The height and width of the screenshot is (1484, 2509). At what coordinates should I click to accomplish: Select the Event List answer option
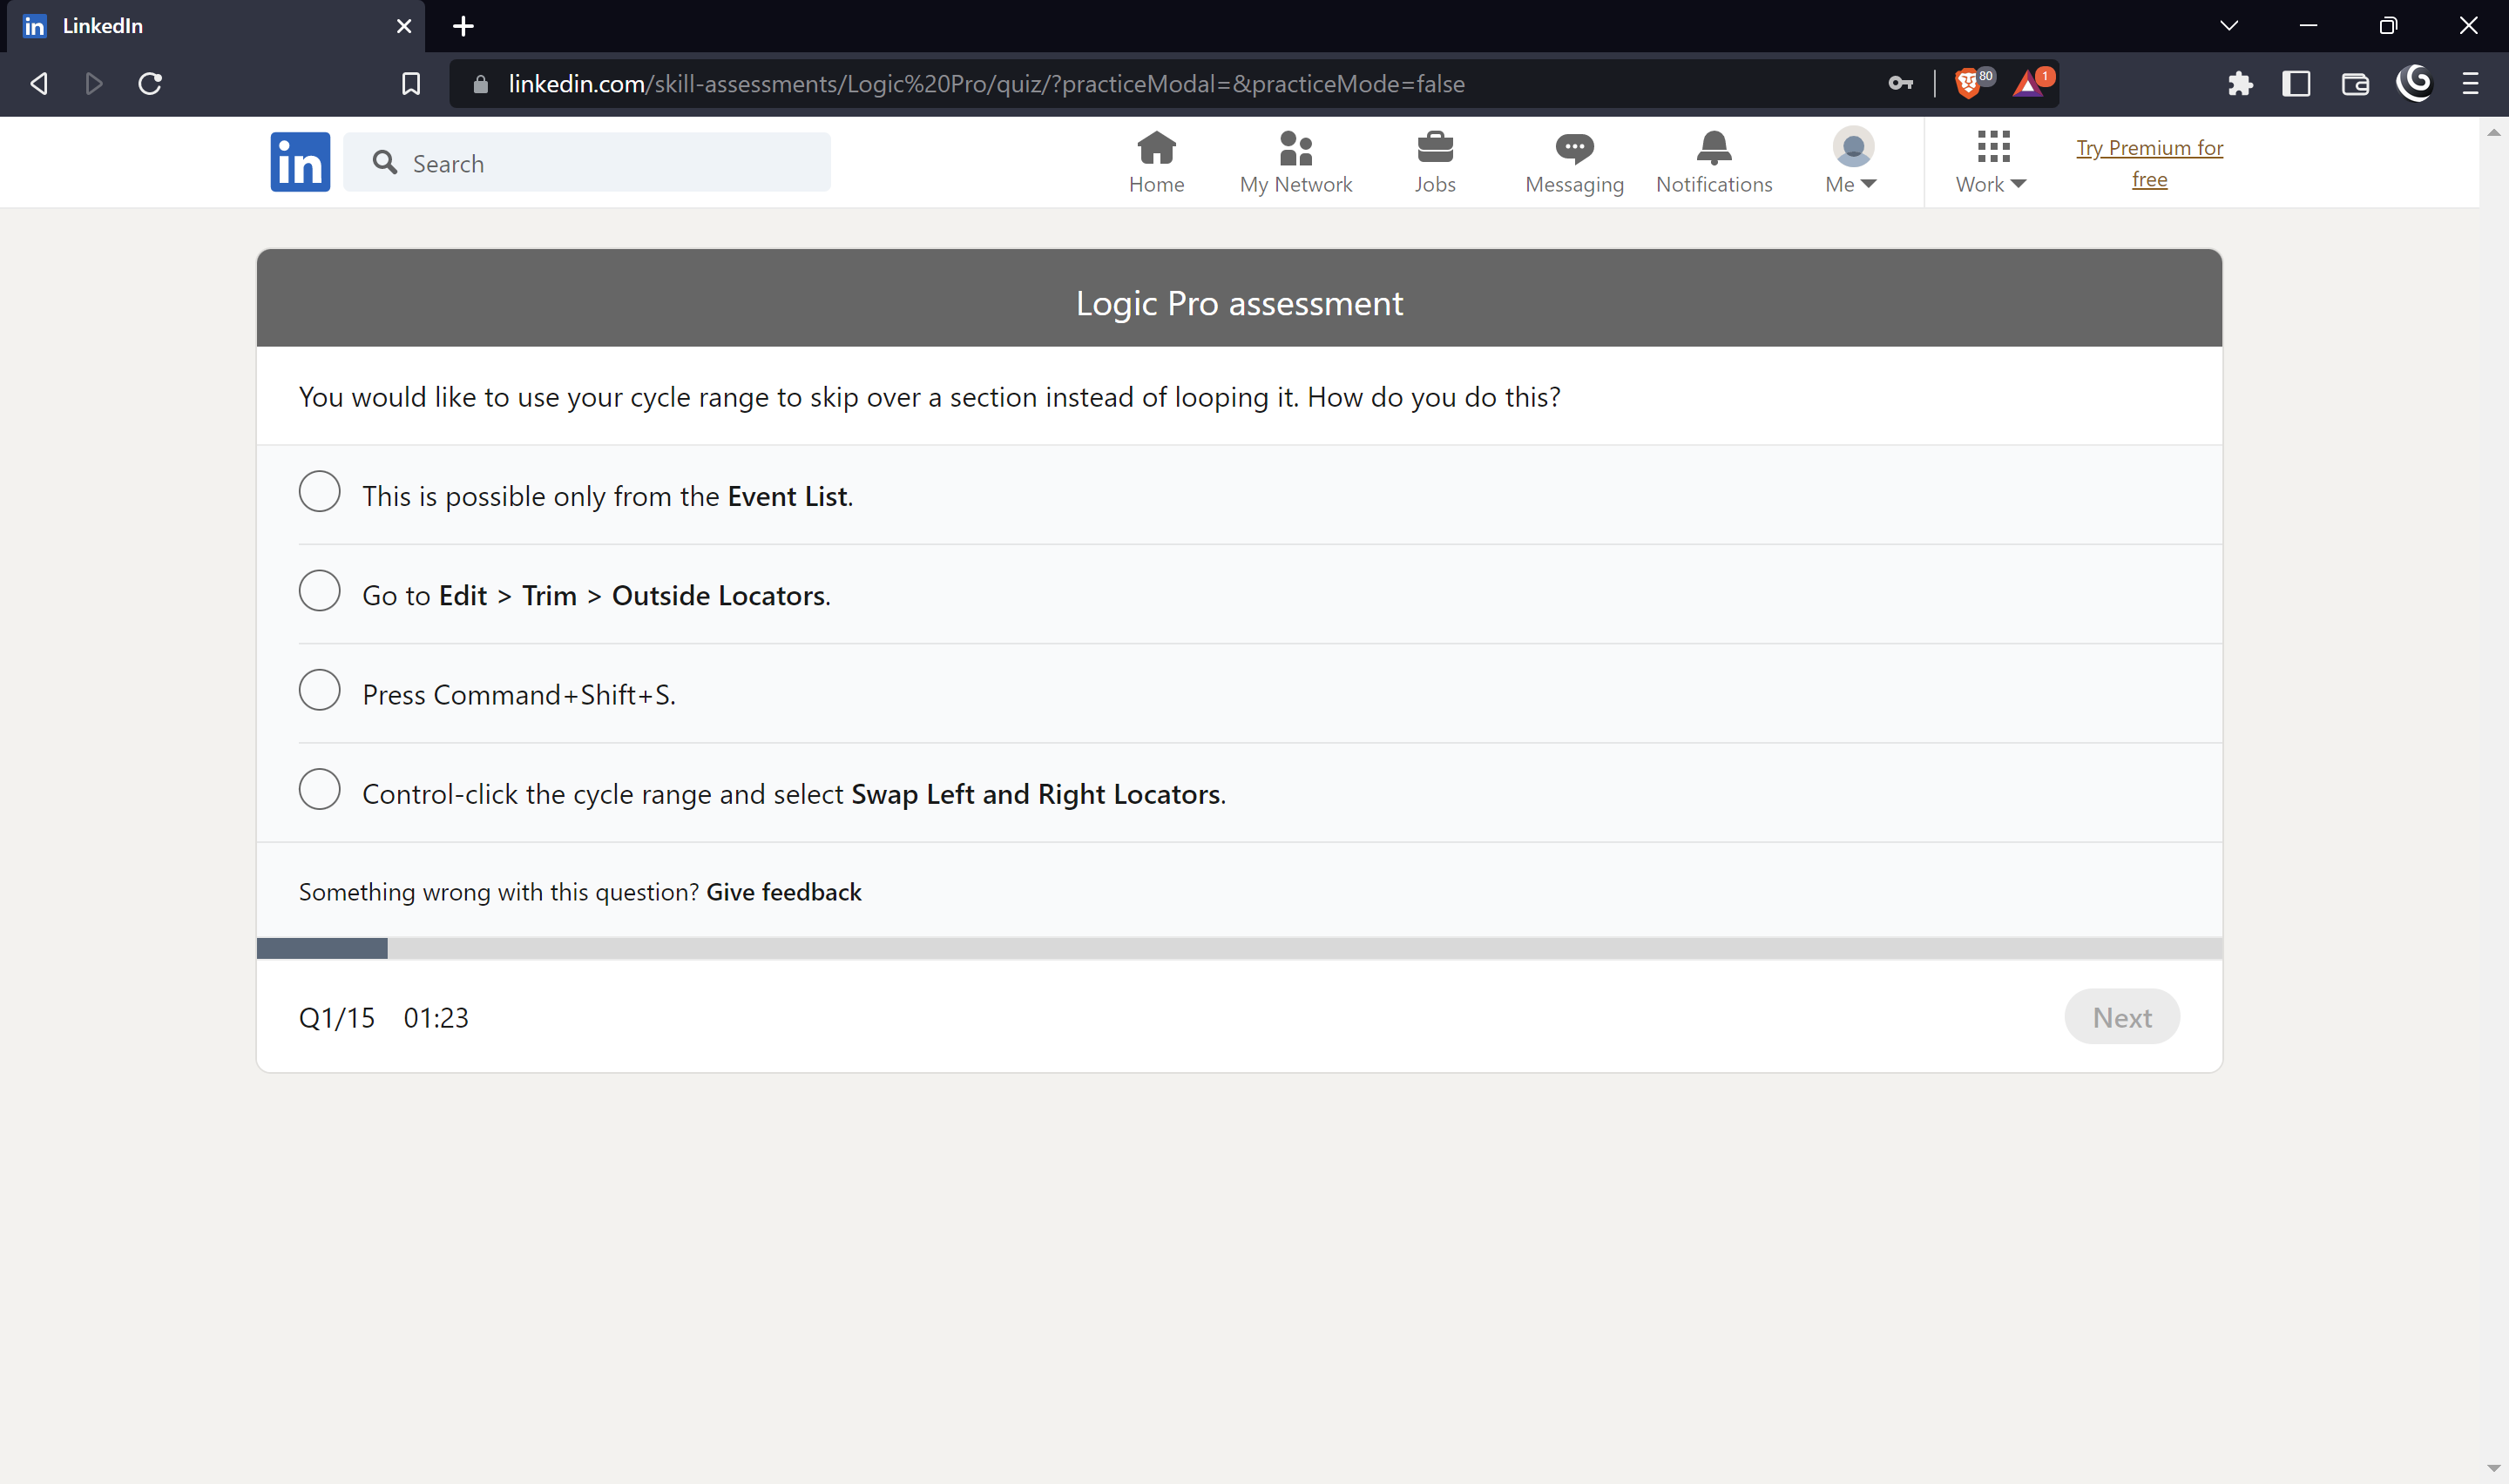click(319, 491)
